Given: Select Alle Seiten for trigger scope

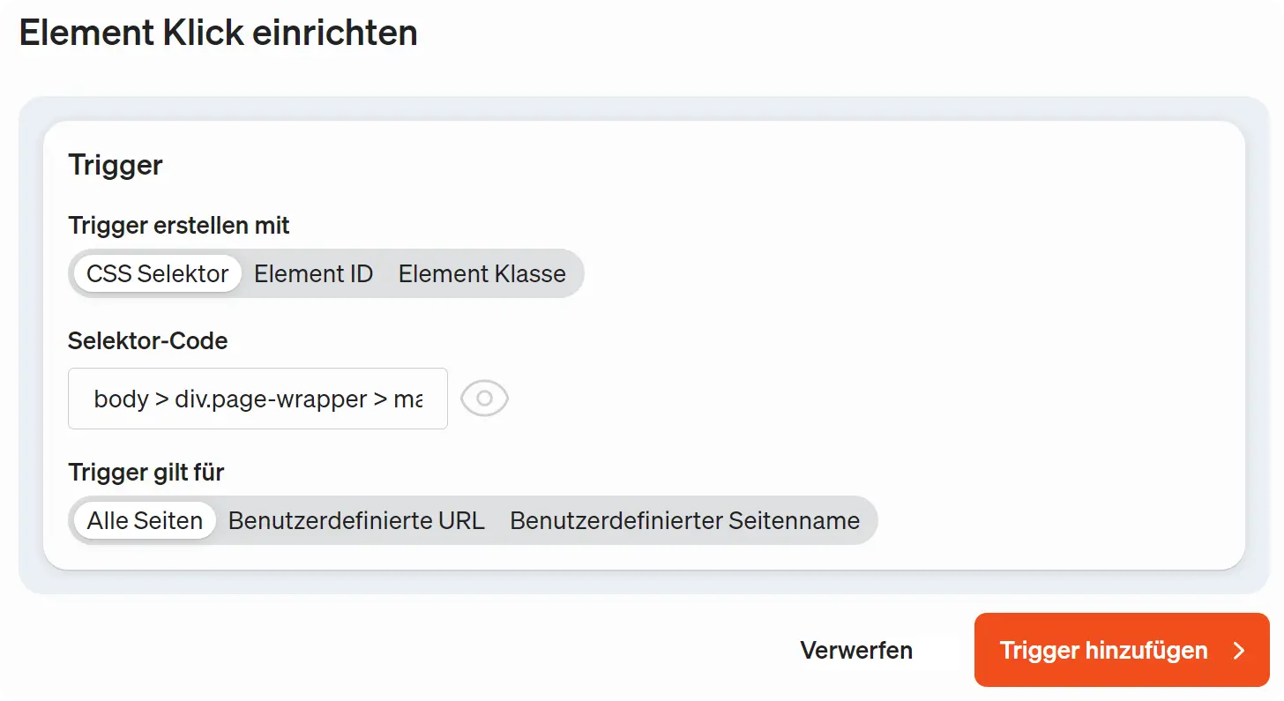Looking at the screenshot, I should click(x=143, y=520).
